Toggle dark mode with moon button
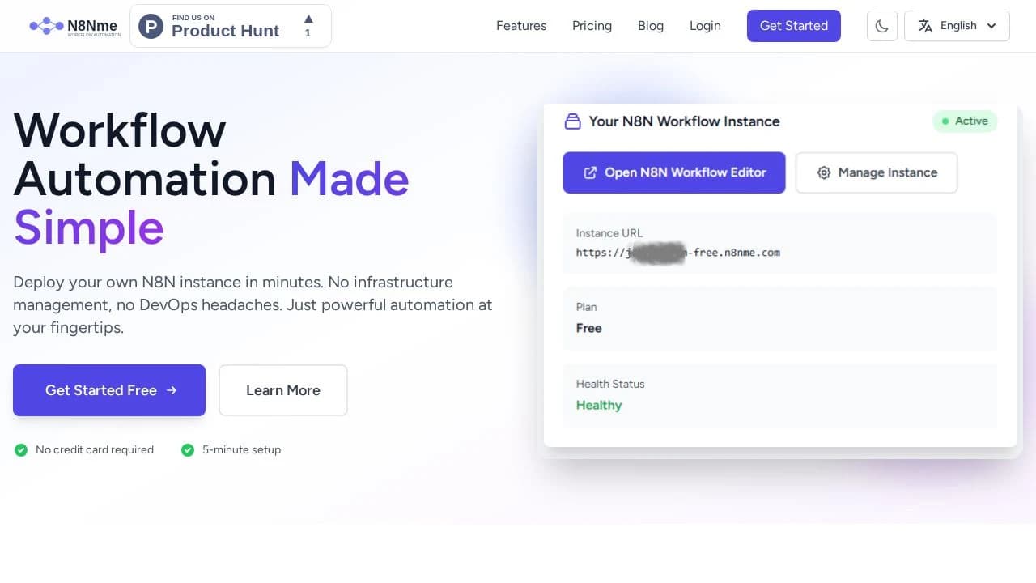The height and width of the screenshot is (583, 1036). (881, 26)
